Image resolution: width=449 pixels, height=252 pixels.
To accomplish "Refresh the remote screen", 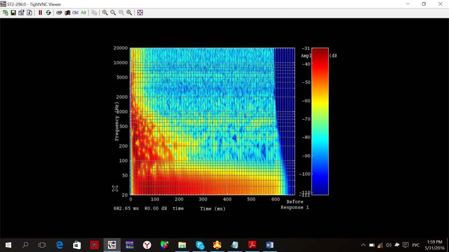I will pos(48,13).
